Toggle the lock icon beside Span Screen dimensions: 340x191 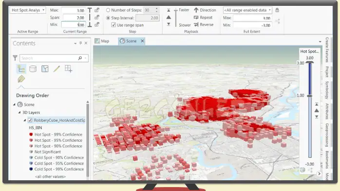[97, 17]
